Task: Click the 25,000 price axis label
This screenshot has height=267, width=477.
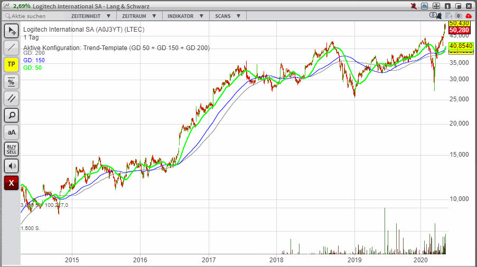Action: point(459,99)
